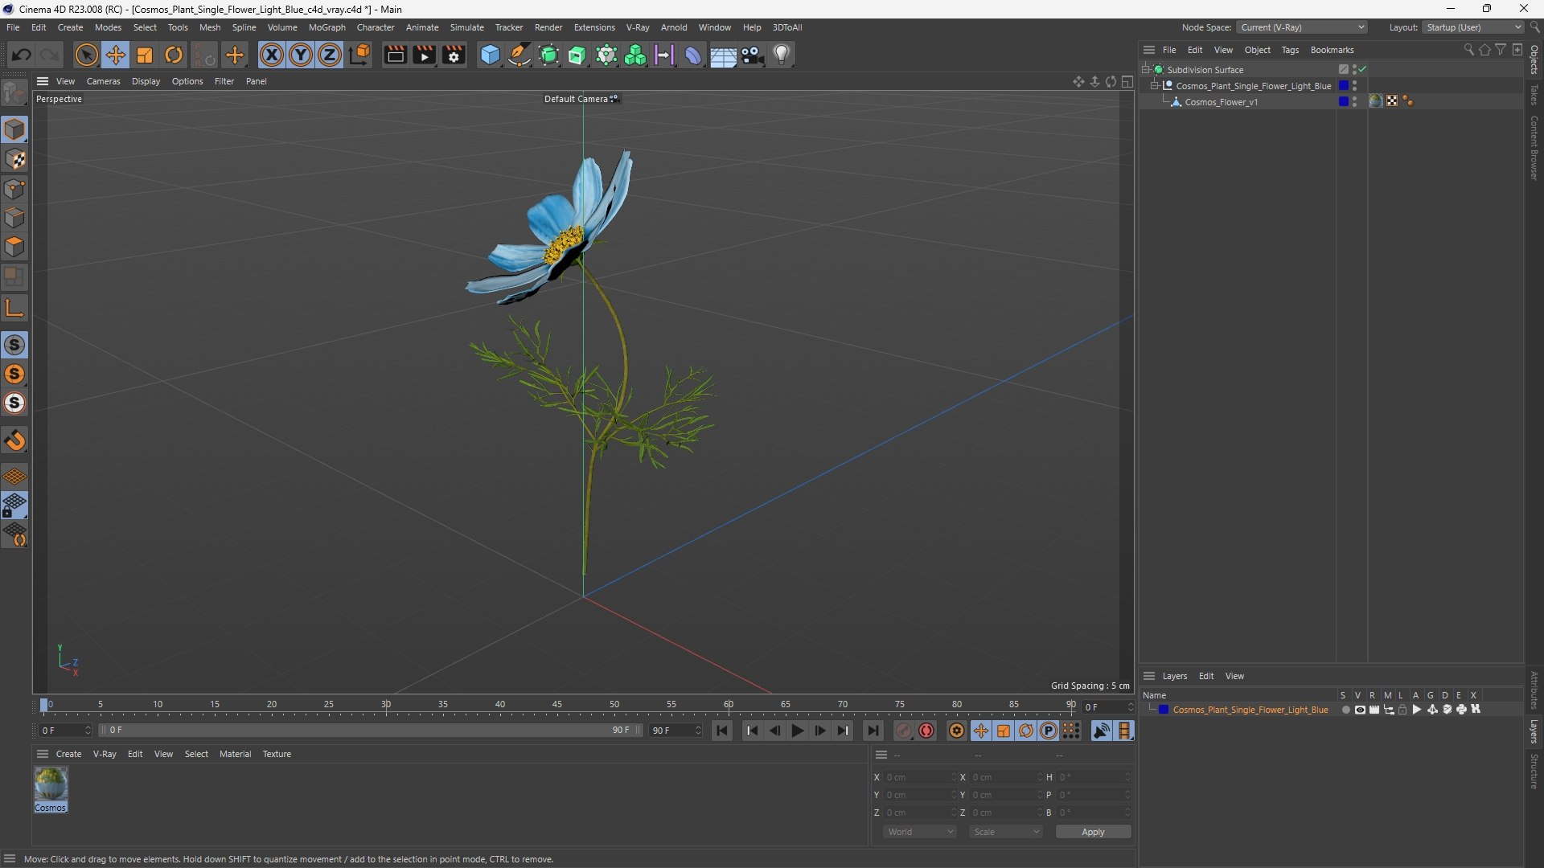This screenshot has height=868, width=1544.
Task: Open the MoGraph menu
Action: (327, 27)
